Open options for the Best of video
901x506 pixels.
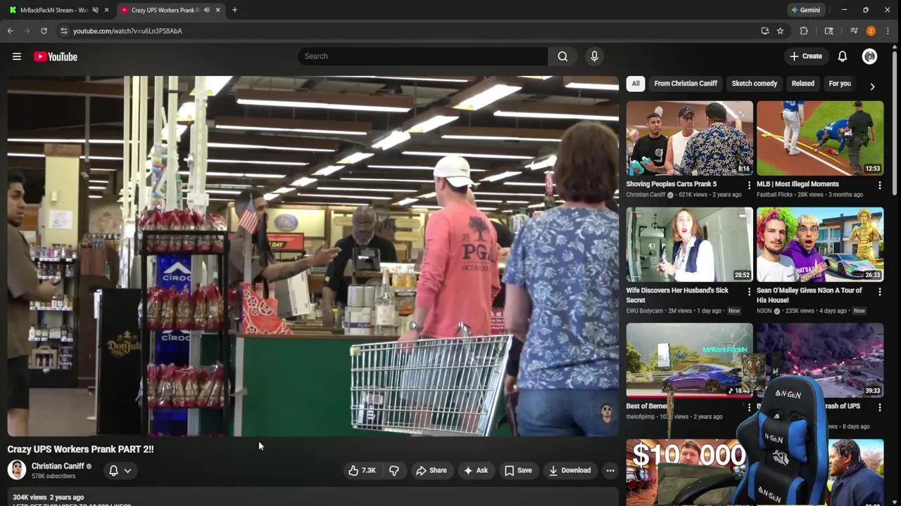[x=749, y=407]
